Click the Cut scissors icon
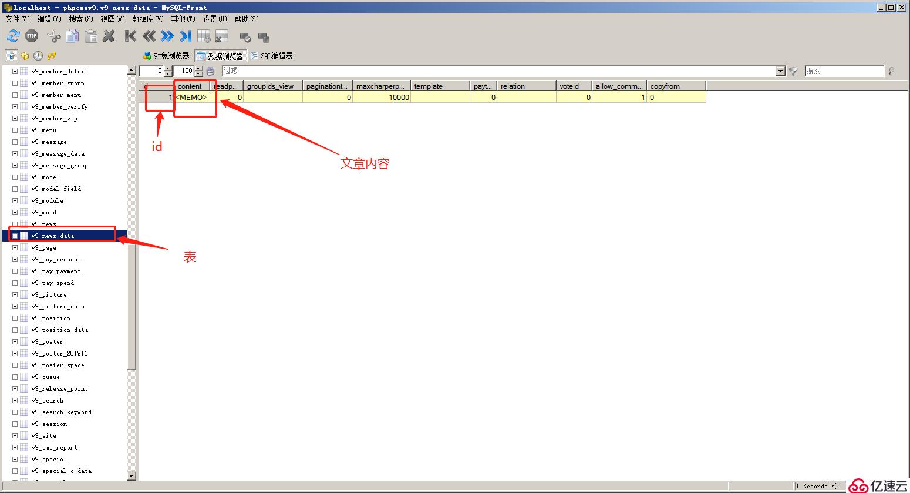Image resolution: width=910 pixels, height=493 pixels. 53,36
